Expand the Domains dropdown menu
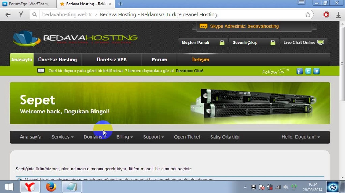This screenshot has width=345, height=193. point(95,137)
